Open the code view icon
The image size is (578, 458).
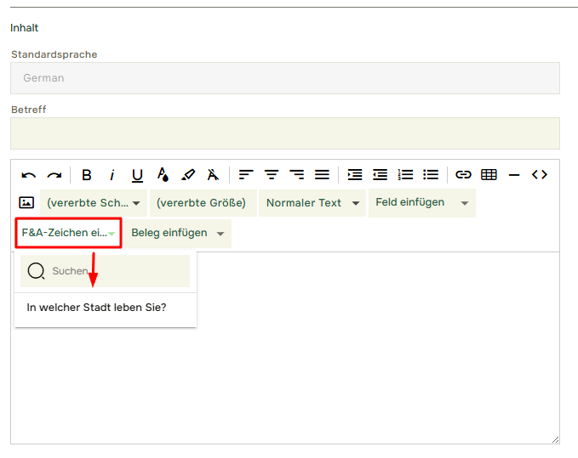pos(539,175)
